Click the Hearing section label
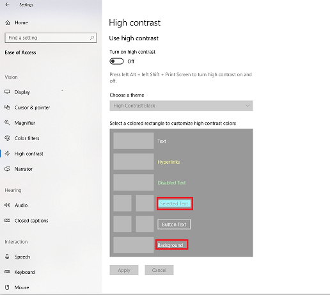330x295 pixels. [13, 190]
